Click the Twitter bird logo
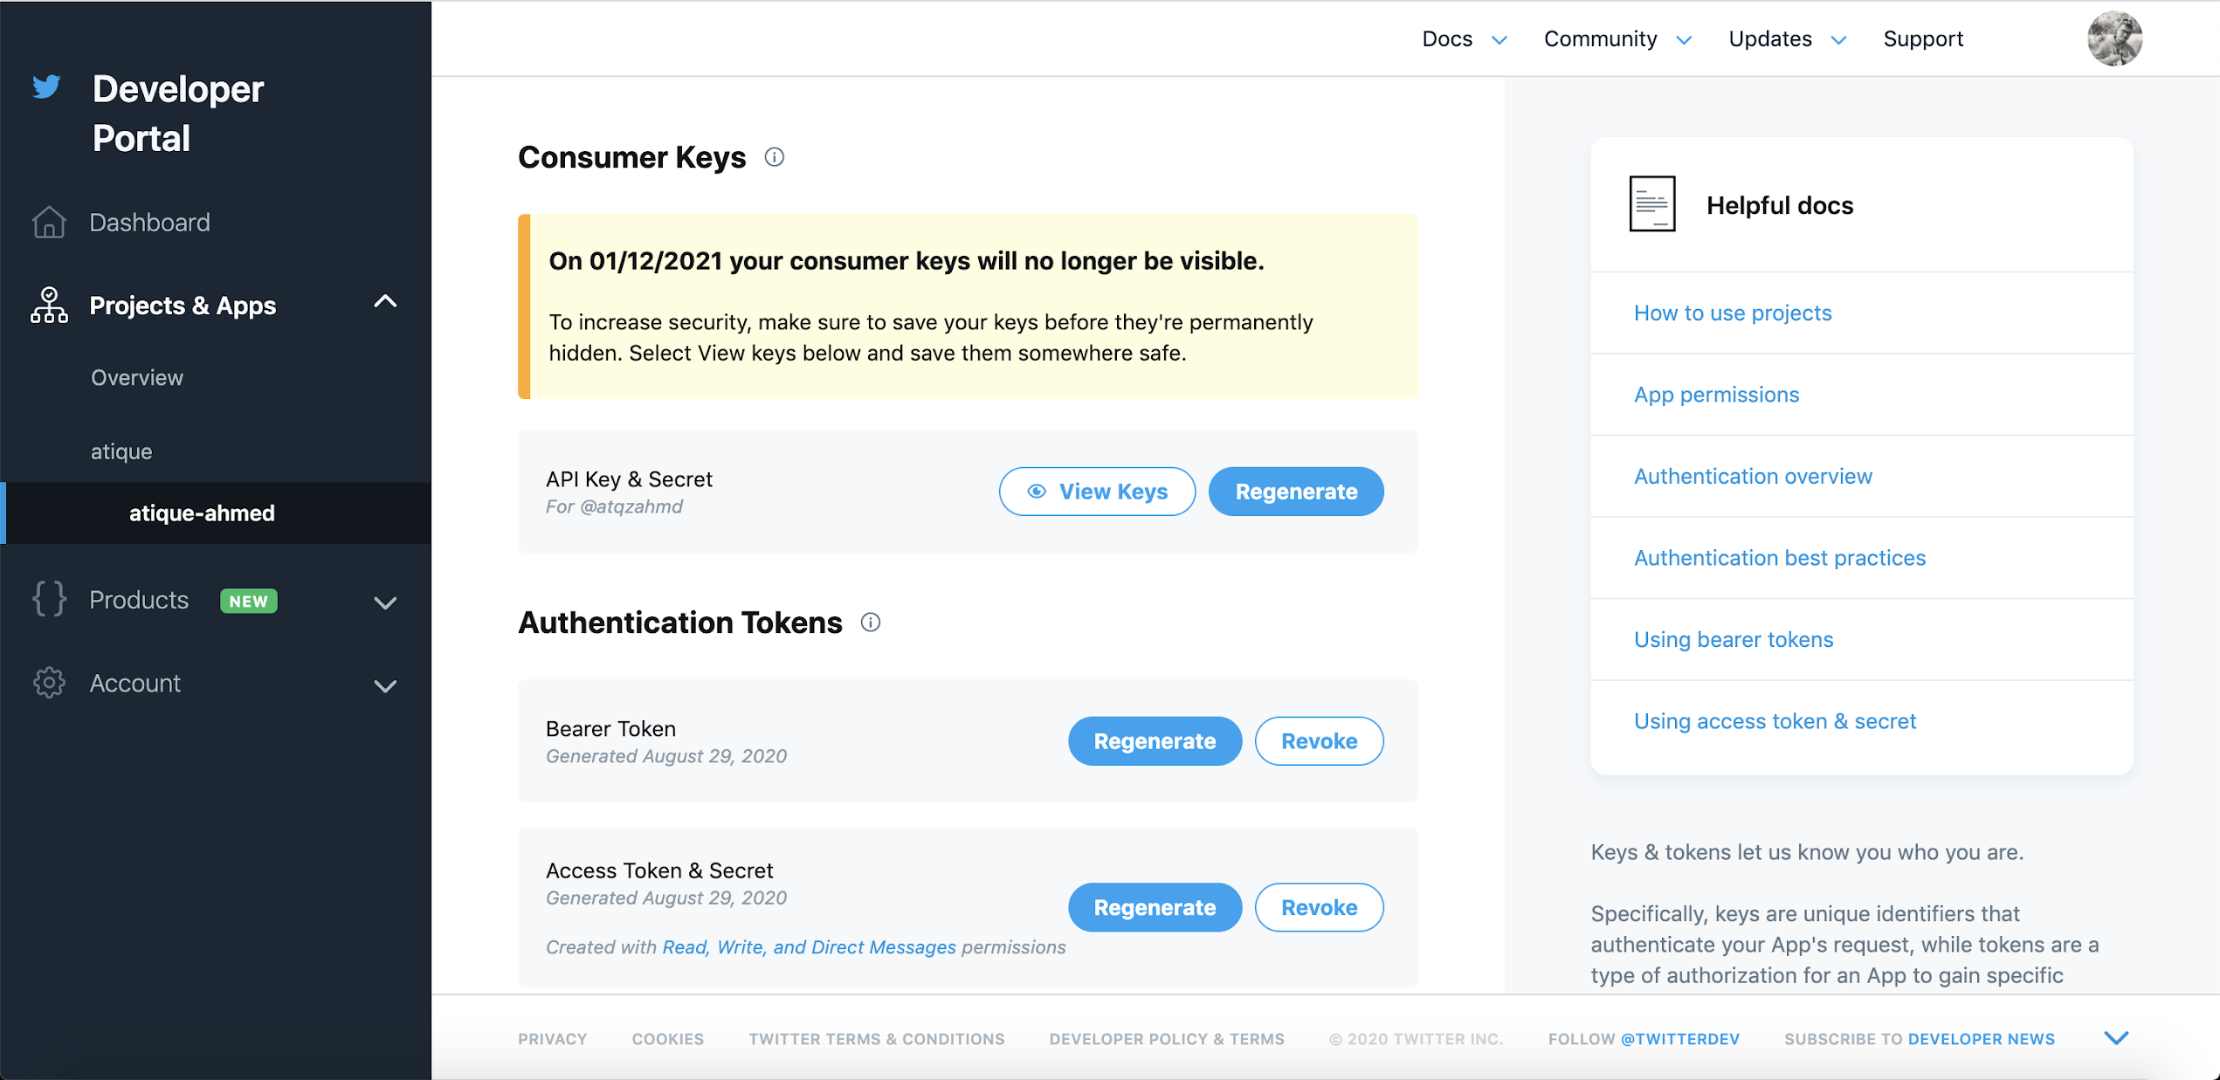 (46, 86)
